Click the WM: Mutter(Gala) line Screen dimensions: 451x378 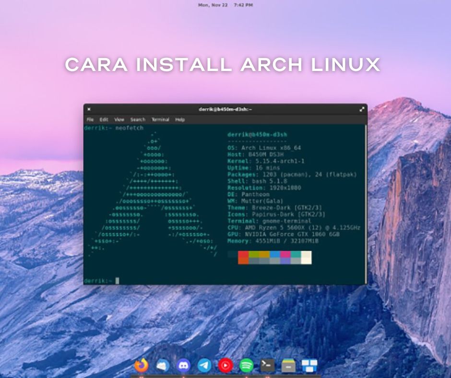click(255, 201)
